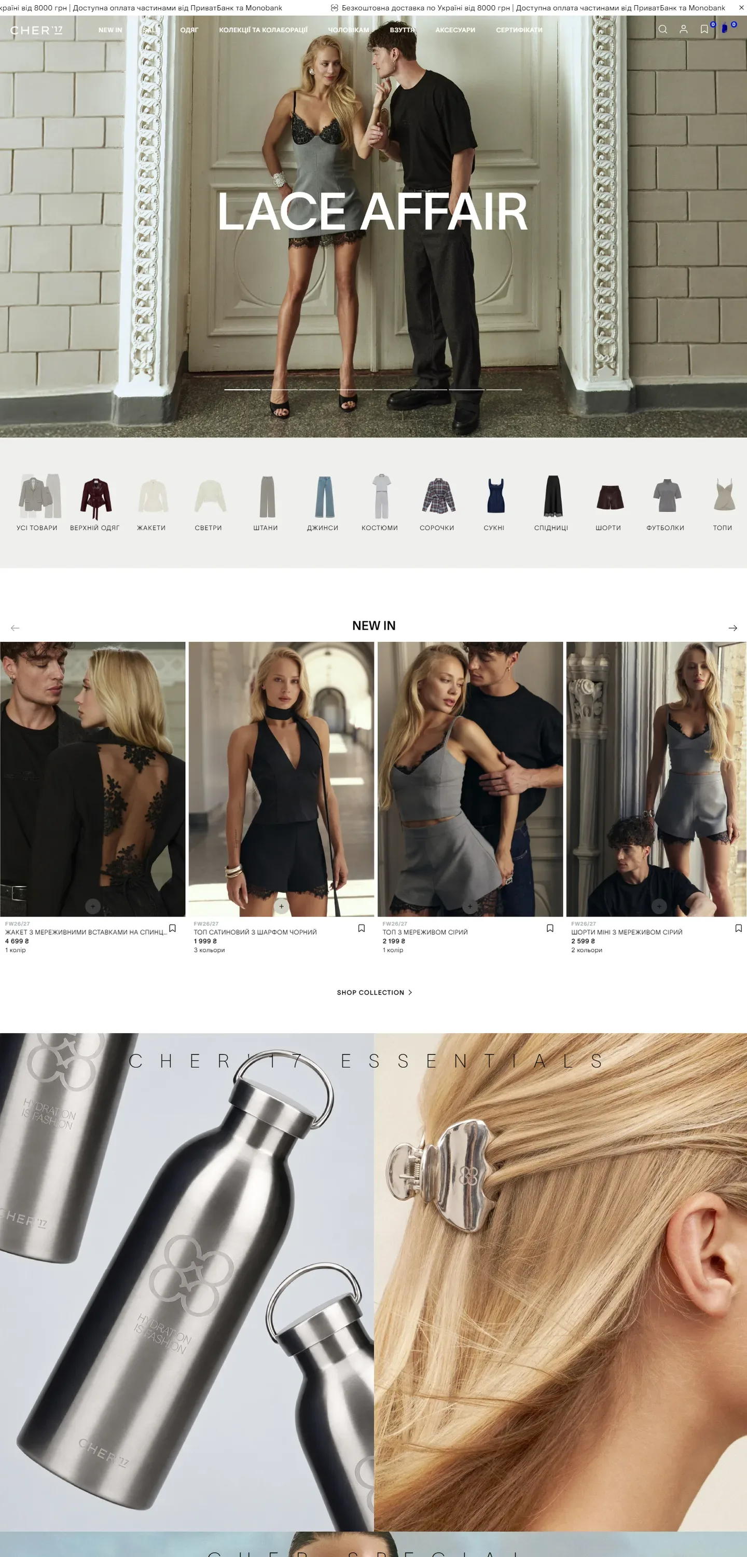Save ТОП САТИНОВИЙ З ШАРФОМ ЧОРНИЙ to wishlist
The height and width of the screenshot is (1557, 747).
(x=362, y=928)
